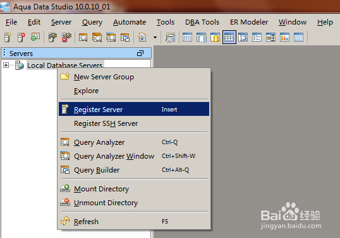
Task: Click the bar chart toolbar icon
Action: 285,37
